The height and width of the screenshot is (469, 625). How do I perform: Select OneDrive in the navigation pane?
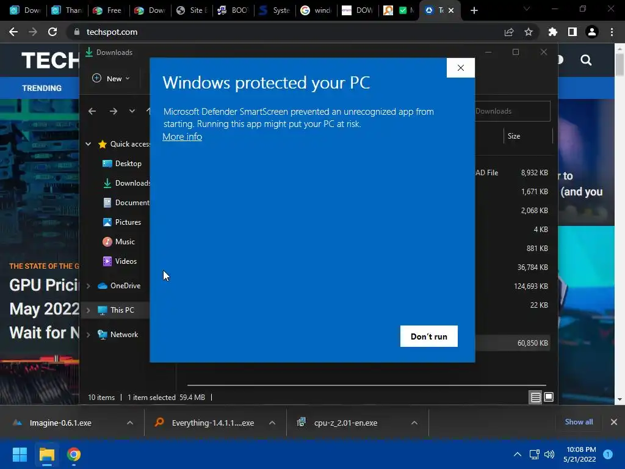[x=119, y=286]
